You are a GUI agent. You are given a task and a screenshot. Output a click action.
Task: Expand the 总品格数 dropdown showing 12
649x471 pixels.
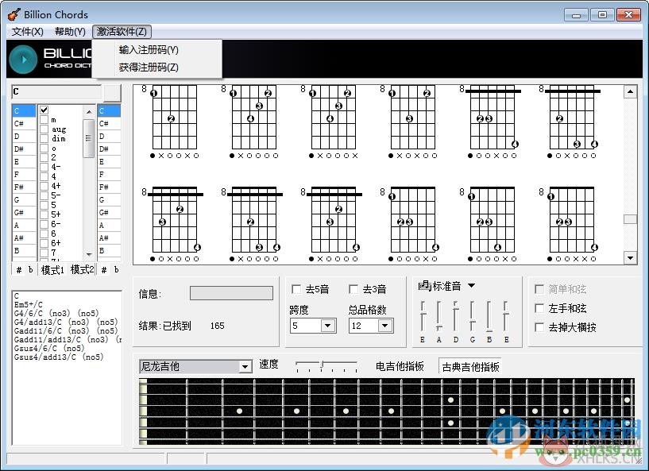tap(385, 326)
